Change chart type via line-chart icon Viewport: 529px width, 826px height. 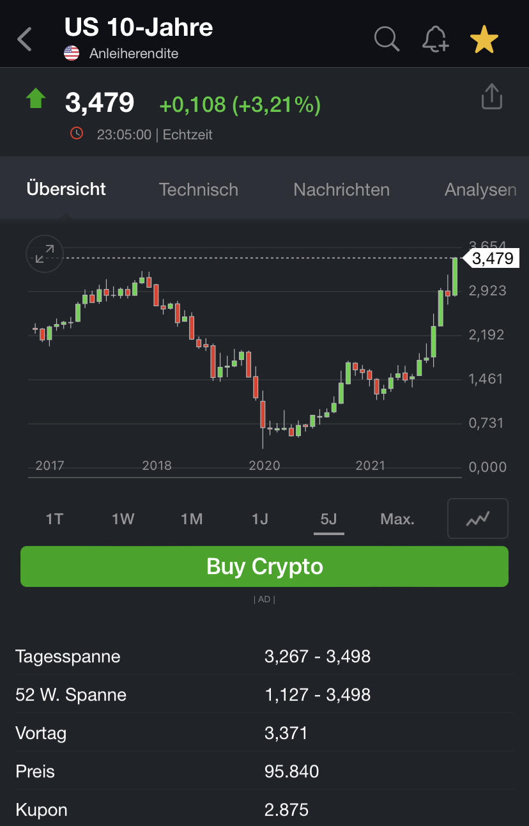coord(478,518)
